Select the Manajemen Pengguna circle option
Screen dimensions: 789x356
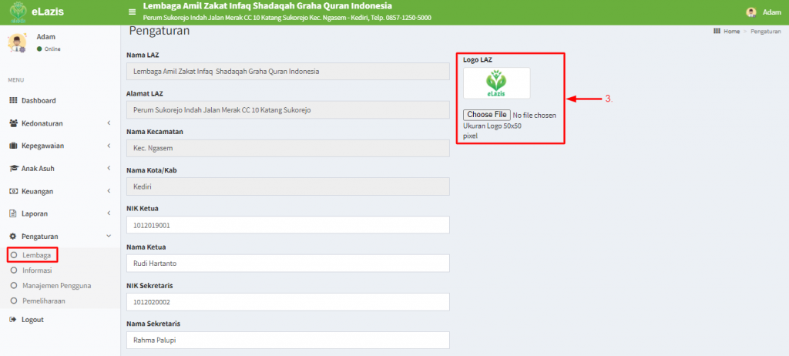pyautogui.click(x=14, y=286)
